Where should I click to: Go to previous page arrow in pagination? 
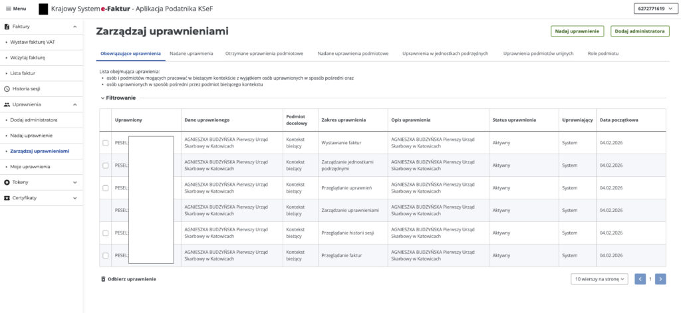tap(640, 279)
